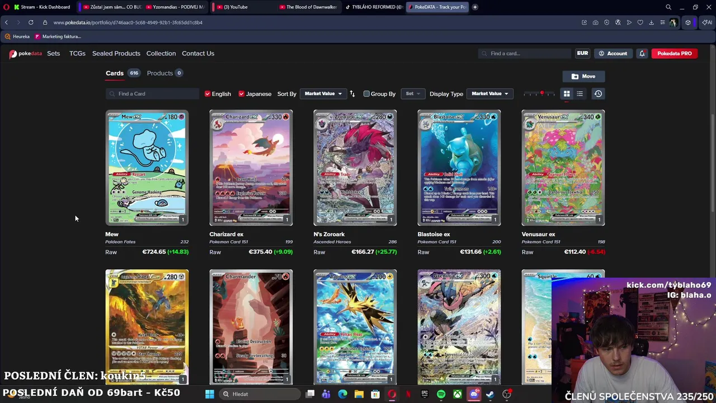Viewport: 716px width, 403px height.
Task: Open Spotify from taskbar
Action: click(441, 394)
